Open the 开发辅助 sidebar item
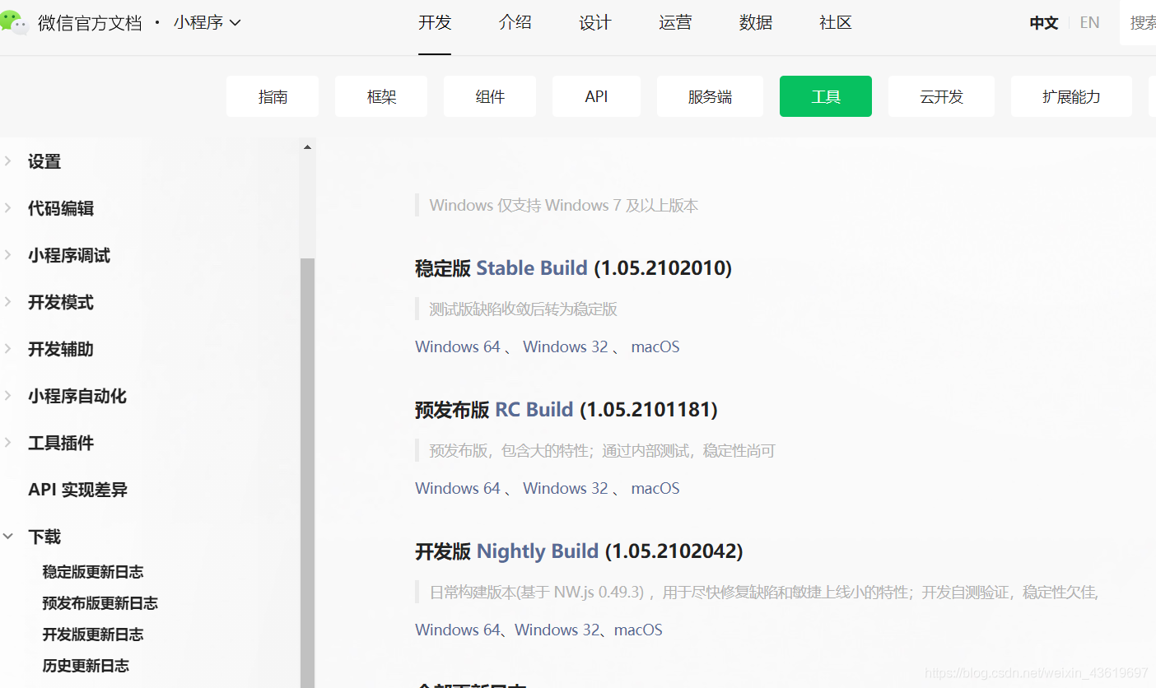This screenshot has height=688, width=1156. [61, 349]
